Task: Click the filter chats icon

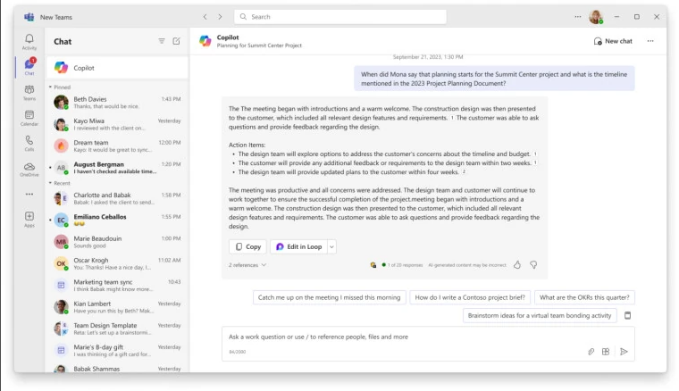Action: (x=162, y=41)
